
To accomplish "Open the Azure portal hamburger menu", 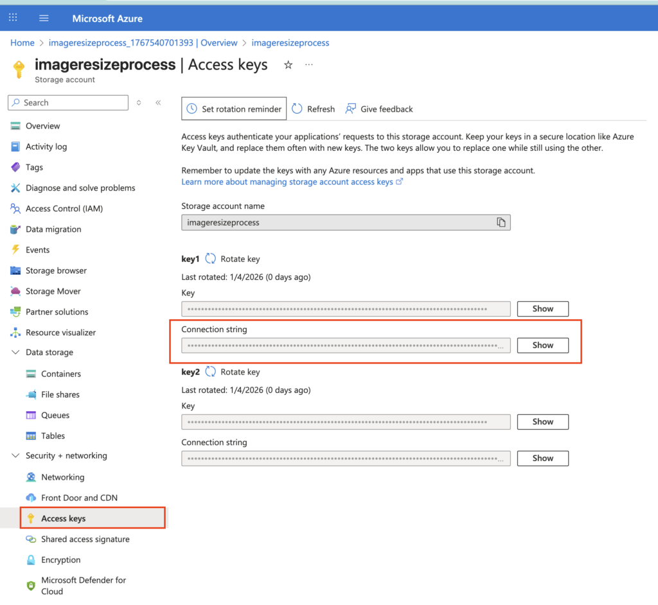I will pos(44,18).
